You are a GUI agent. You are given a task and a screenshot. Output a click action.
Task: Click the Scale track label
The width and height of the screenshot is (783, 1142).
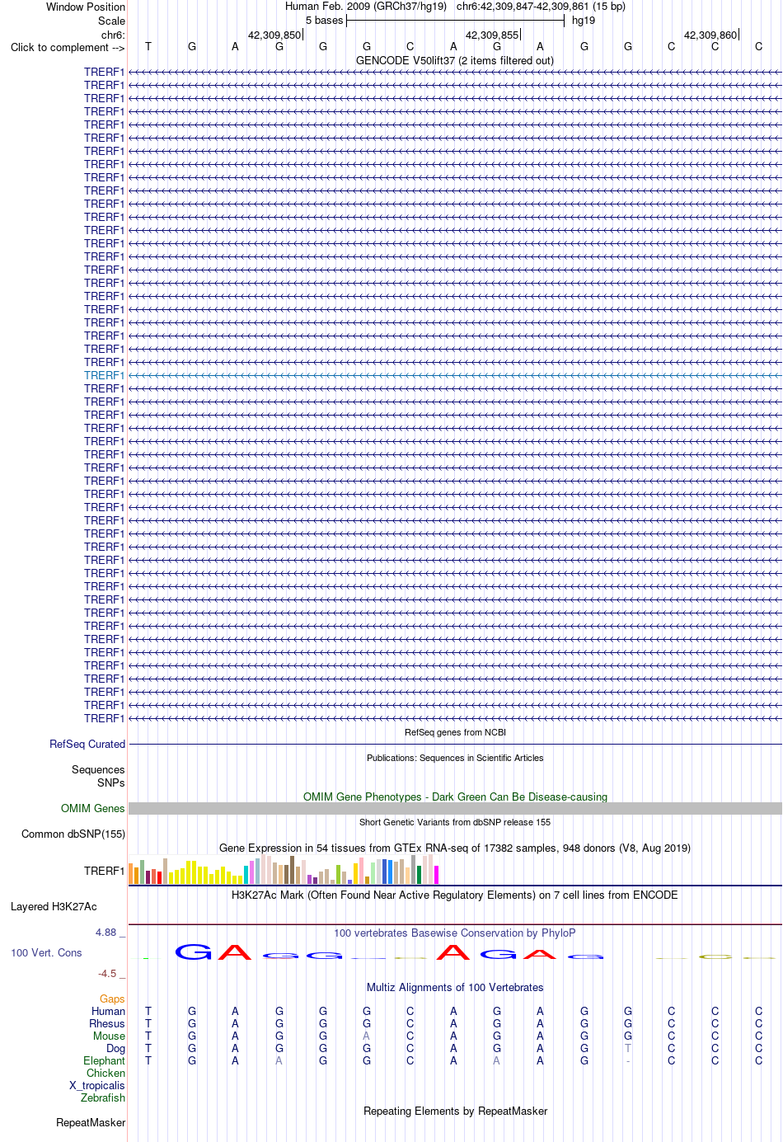[x=111, y=21]
